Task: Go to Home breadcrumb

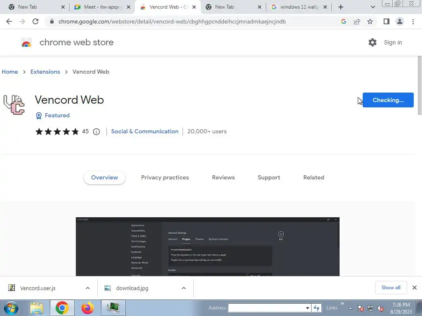Action: [10, 72]
